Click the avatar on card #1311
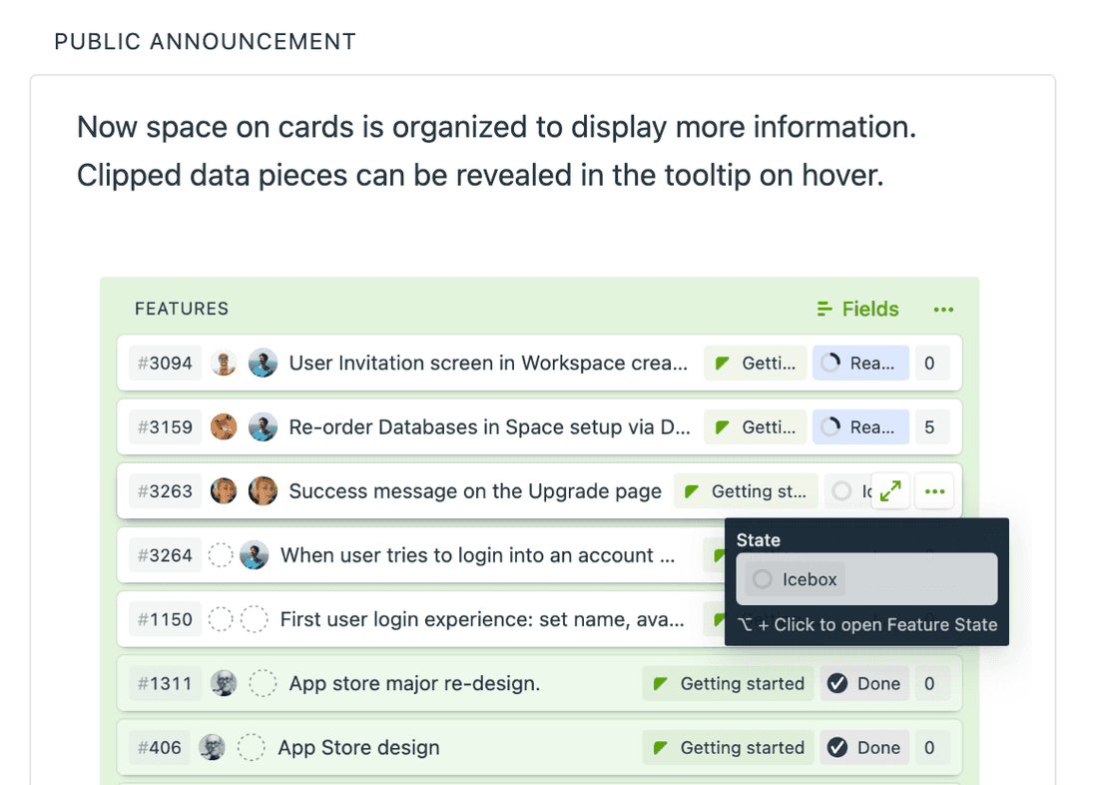1098x785 pixels. tap(224, 684)
